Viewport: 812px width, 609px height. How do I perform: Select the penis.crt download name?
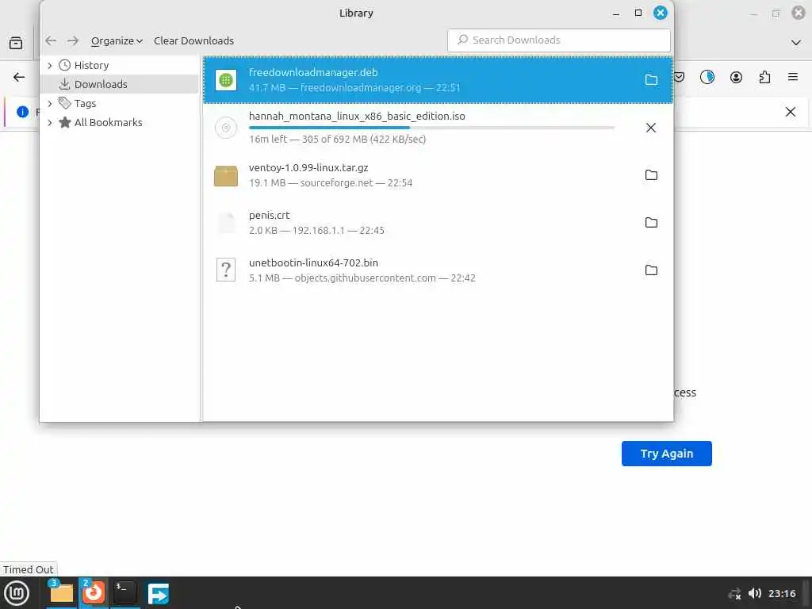(x=270, y=216)
